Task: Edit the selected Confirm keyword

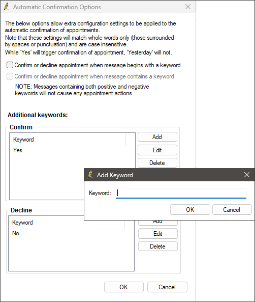Action: click(x=157, y=150)
